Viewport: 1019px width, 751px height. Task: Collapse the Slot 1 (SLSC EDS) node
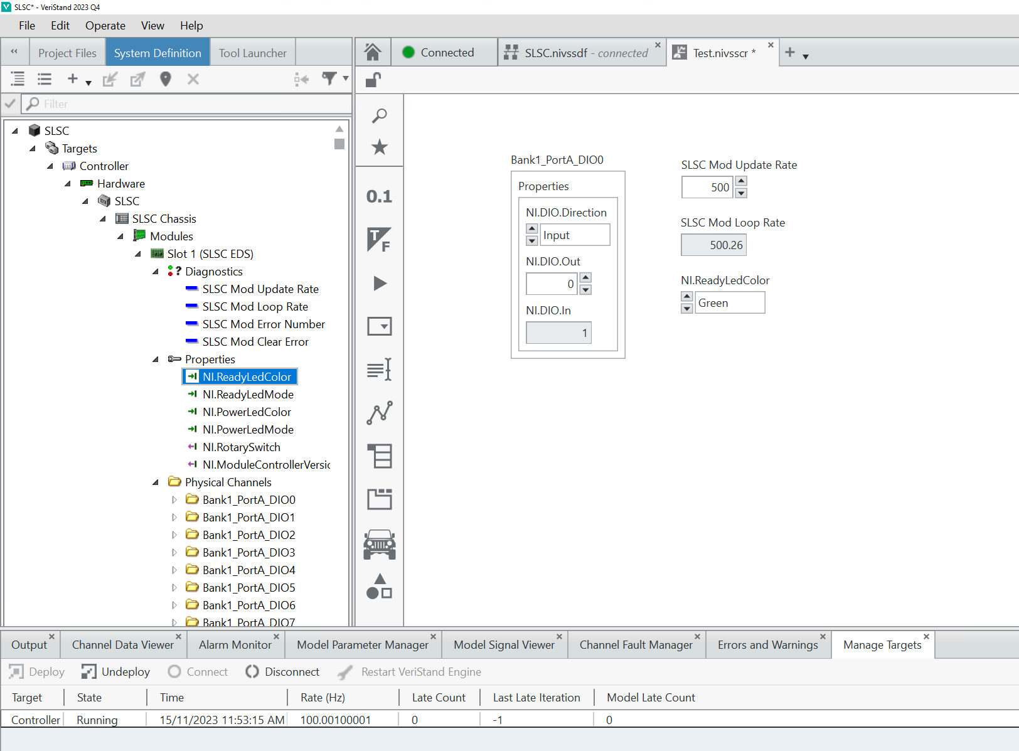pos(138,254)
